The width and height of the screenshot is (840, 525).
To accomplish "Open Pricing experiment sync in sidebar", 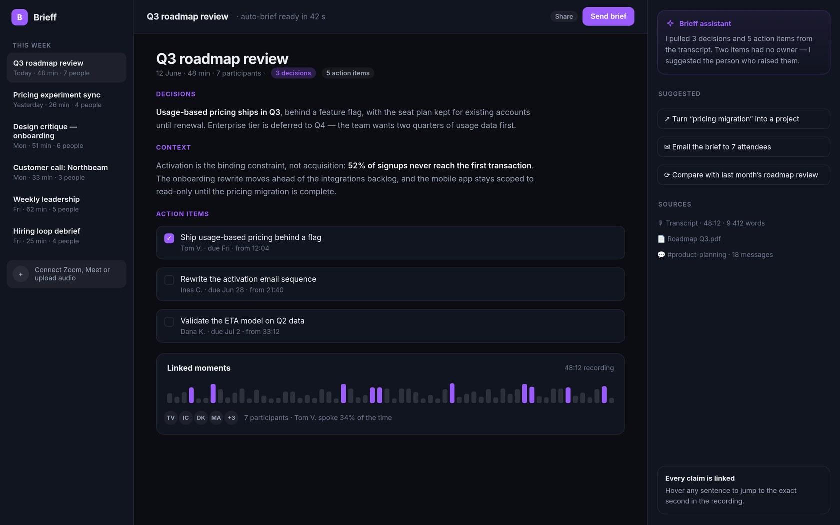I will coord(66,99).
